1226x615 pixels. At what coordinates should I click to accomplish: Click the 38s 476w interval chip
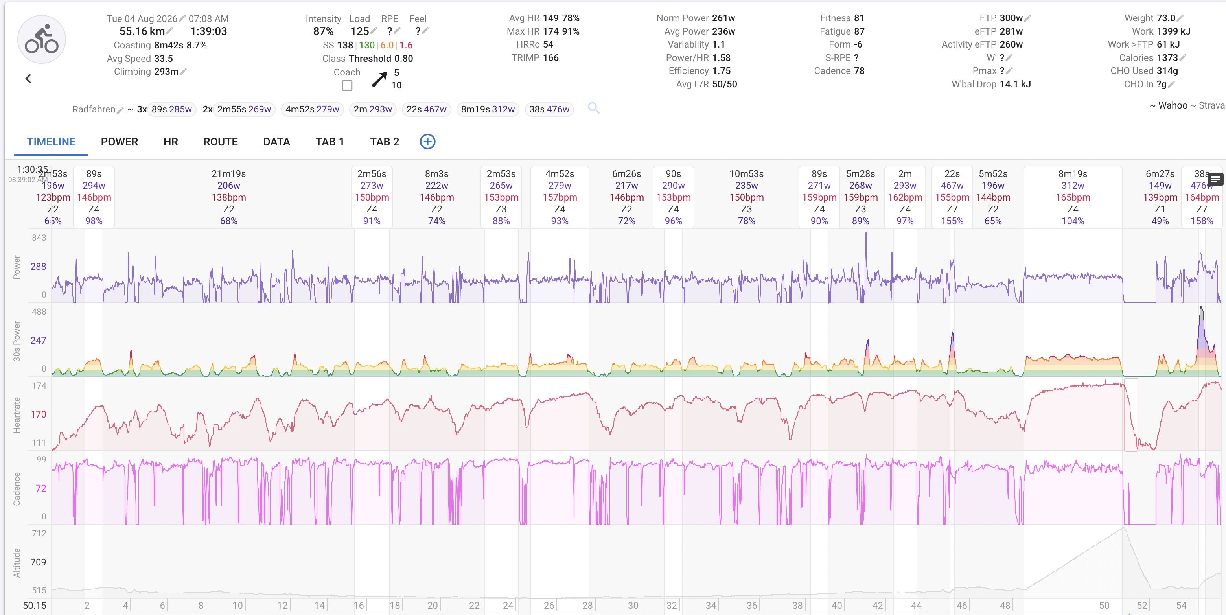coord(549,109)
